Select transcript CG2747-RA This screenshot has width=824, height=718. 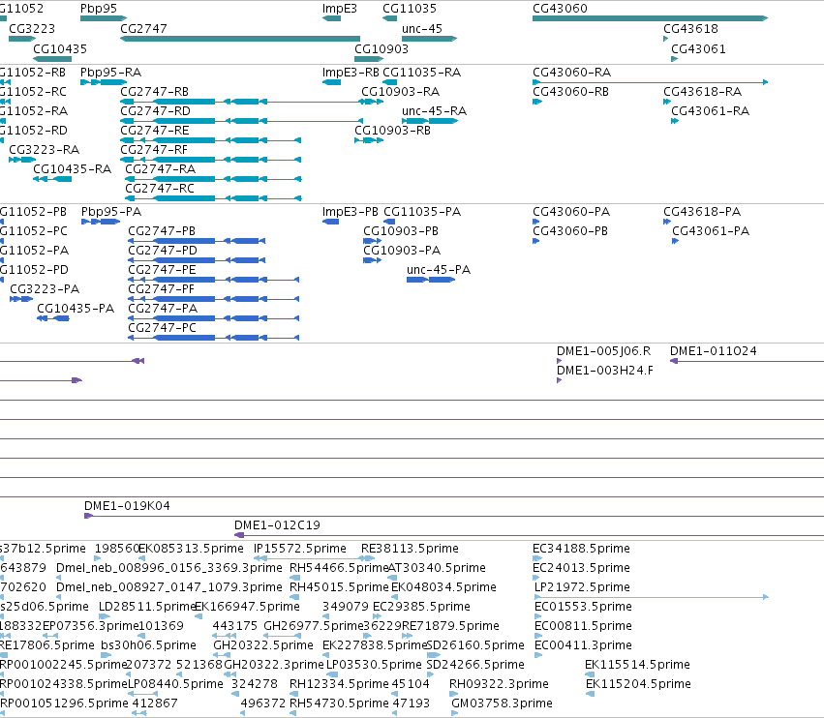click(x=161, y=169)
